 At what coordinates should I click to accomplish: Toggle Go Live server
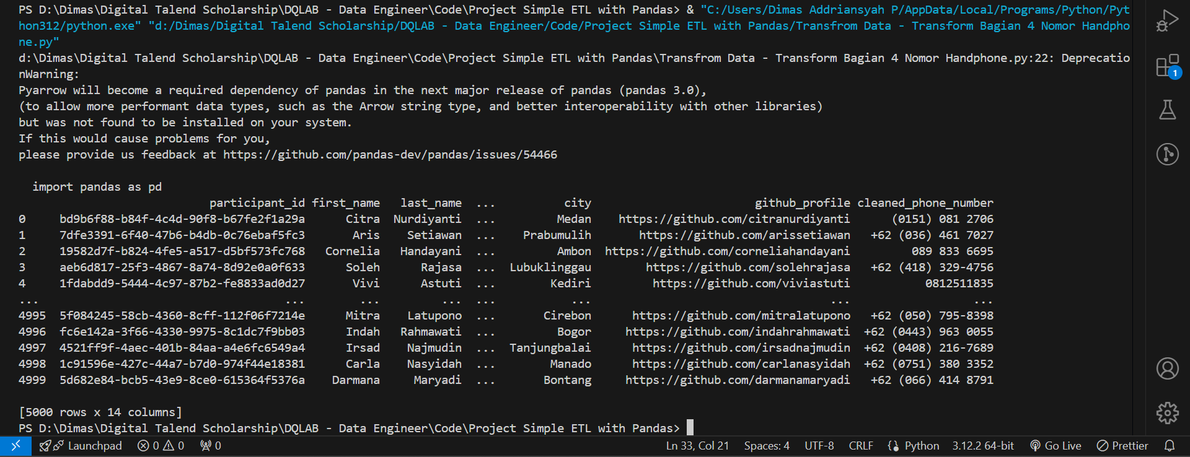click(x=1056, y=446)
